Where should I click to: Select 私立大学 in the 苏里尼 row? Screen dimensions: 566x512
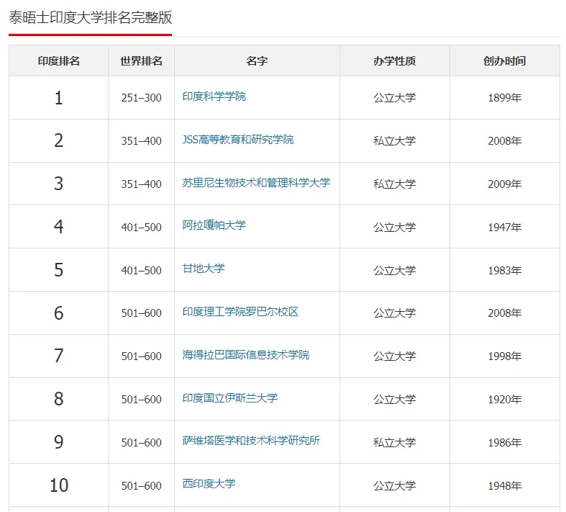pyautogui.click(x=395, y=184)
